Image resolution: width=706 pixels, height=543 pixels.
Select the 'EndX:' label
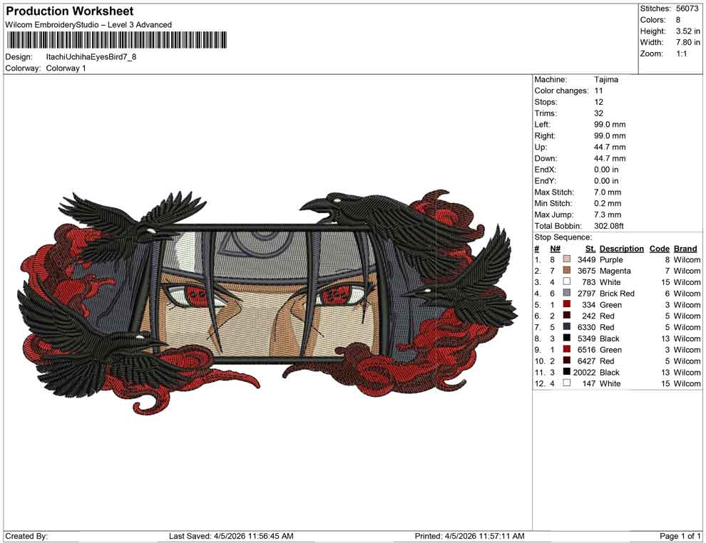(546, 170)
